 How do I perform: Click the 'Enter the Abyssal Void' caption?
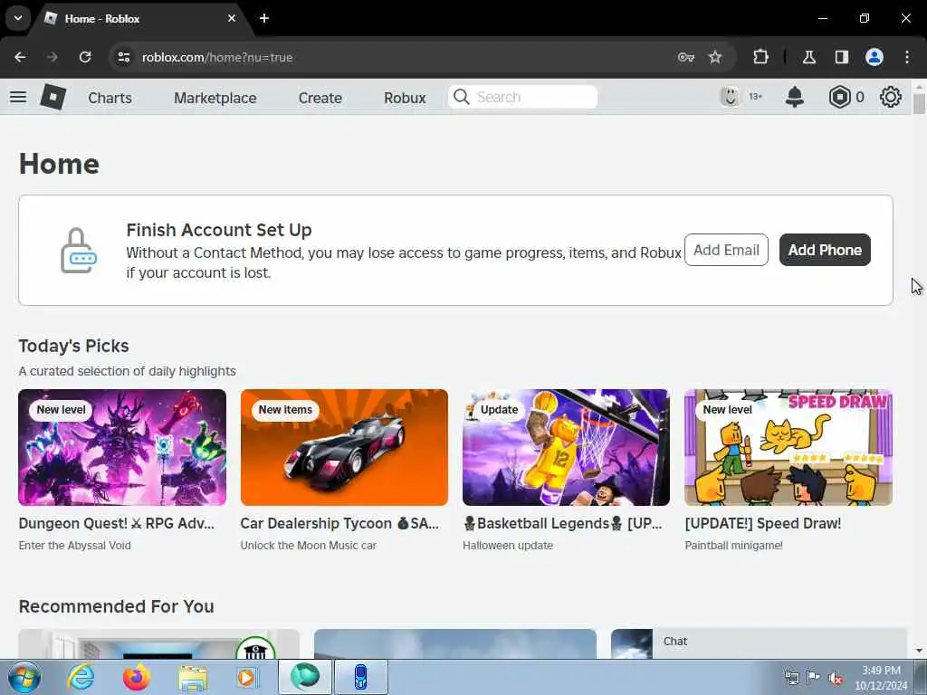click(74, 546)
